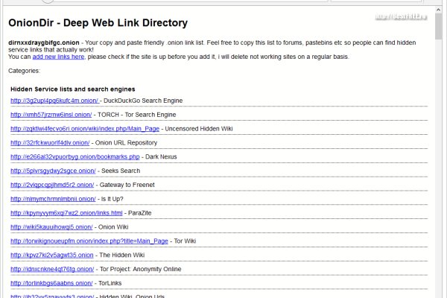Open the TORCH Tor Search Engine link
Screen dimensions: 447x298
point(51,114)
